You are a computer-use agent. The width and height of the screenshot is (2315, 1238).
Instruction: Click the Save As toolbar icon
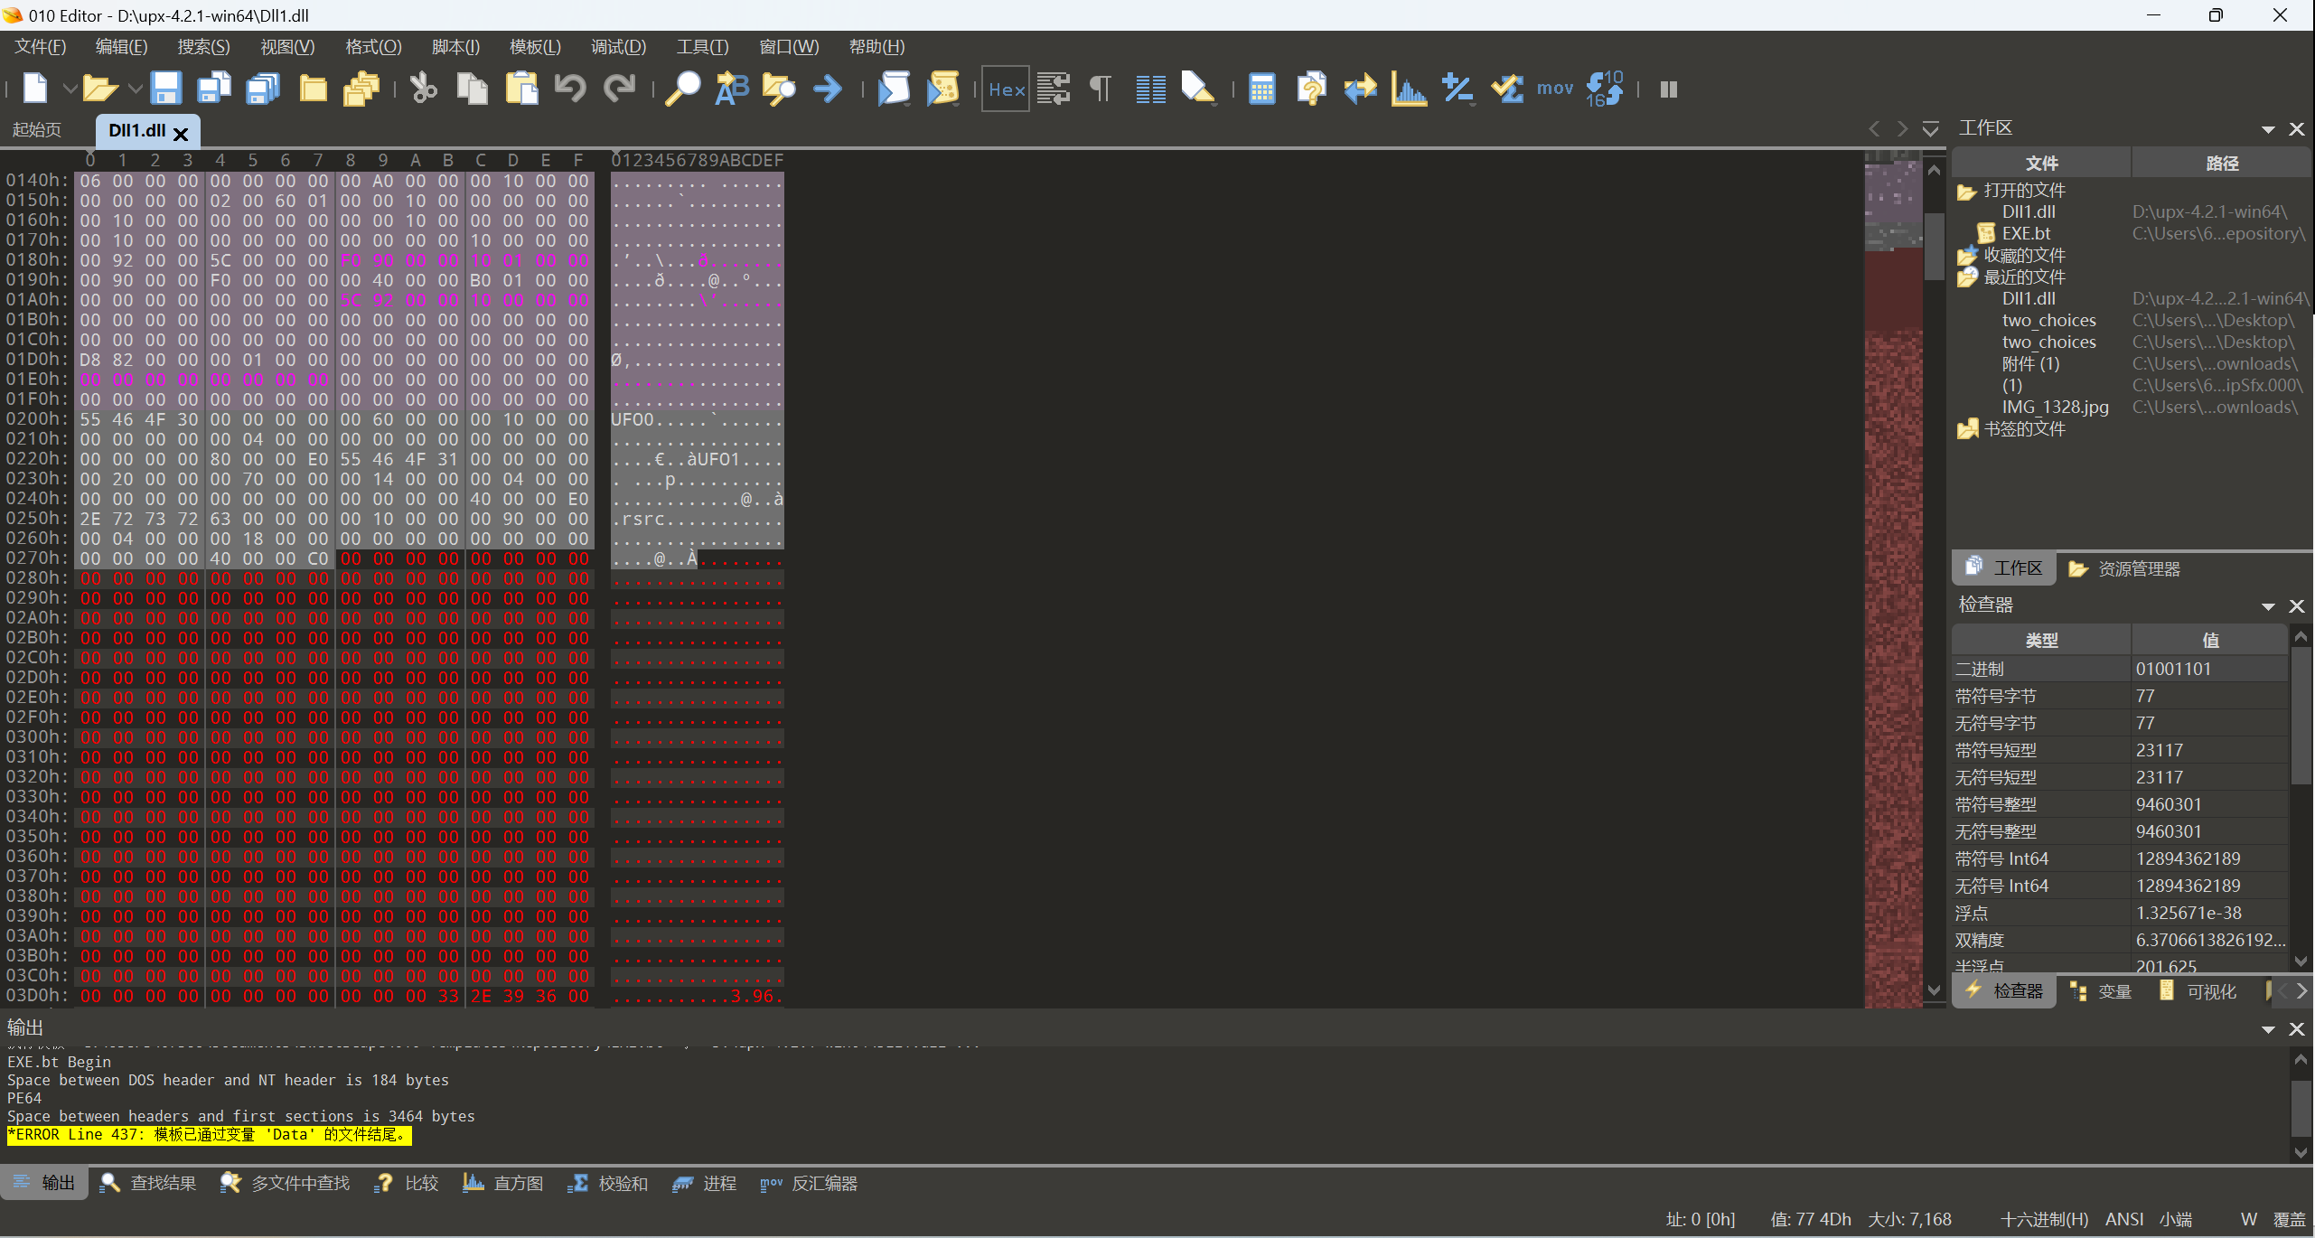(214, 89)
